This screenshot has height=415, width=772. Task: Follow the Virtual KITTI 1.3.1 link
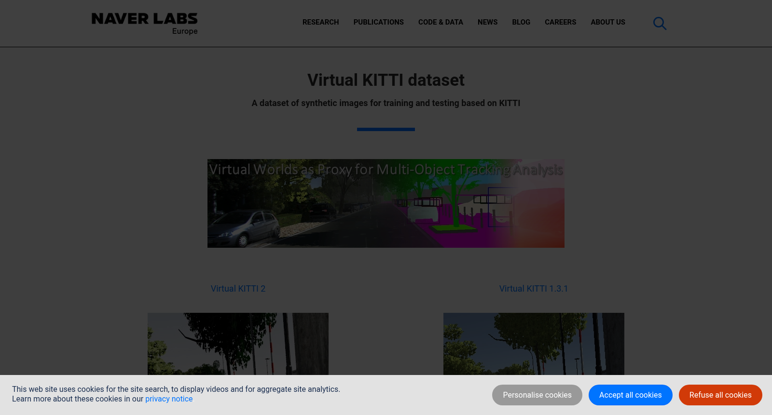(x=534, y=289)
